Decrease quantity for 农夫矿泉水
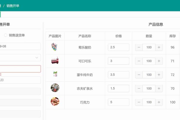 [x=139, y=88]
